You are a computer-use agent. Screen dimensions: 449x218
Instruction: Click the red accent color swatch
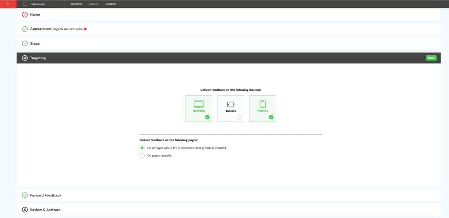[85, 29]
